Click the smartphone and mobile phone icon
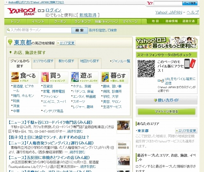Image resolution: width=204 pixels, height=172 pixels. 190,64
